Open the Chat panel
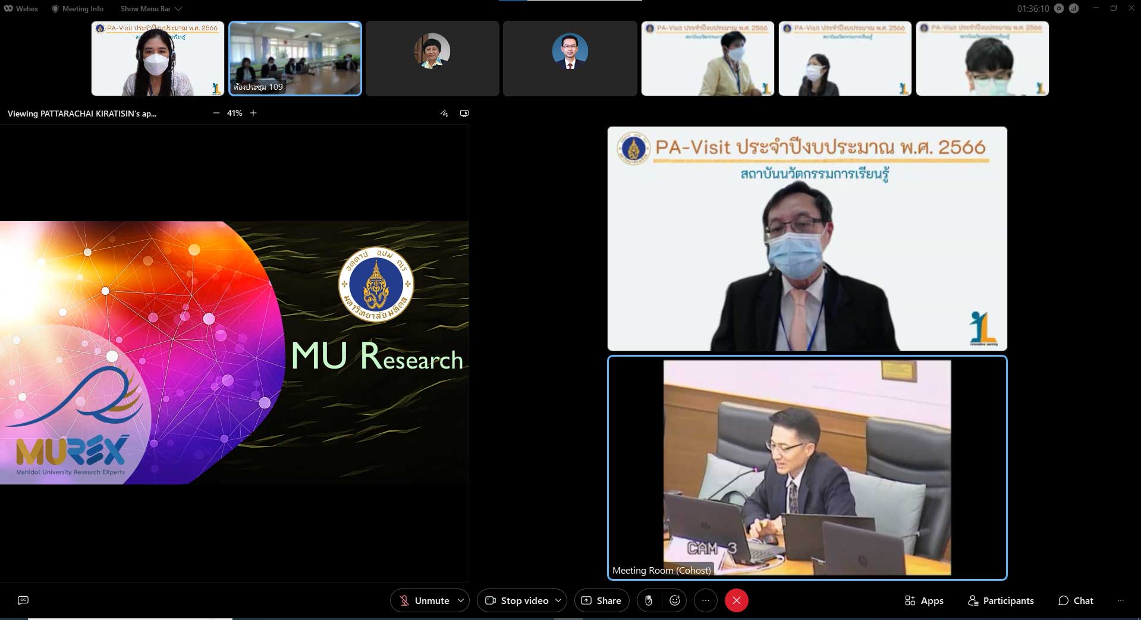This screenshot has height=620, width=1141. (1076, 600)
